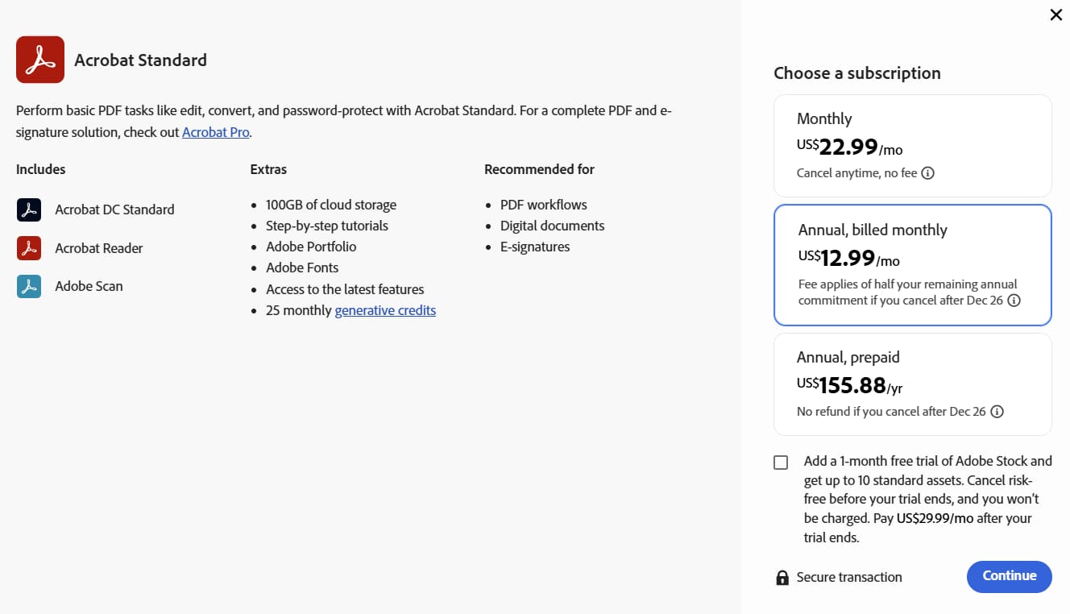Click the Acrobat Standard app icon
This screenshot has height=614, width=1070.
click(39, 59)
